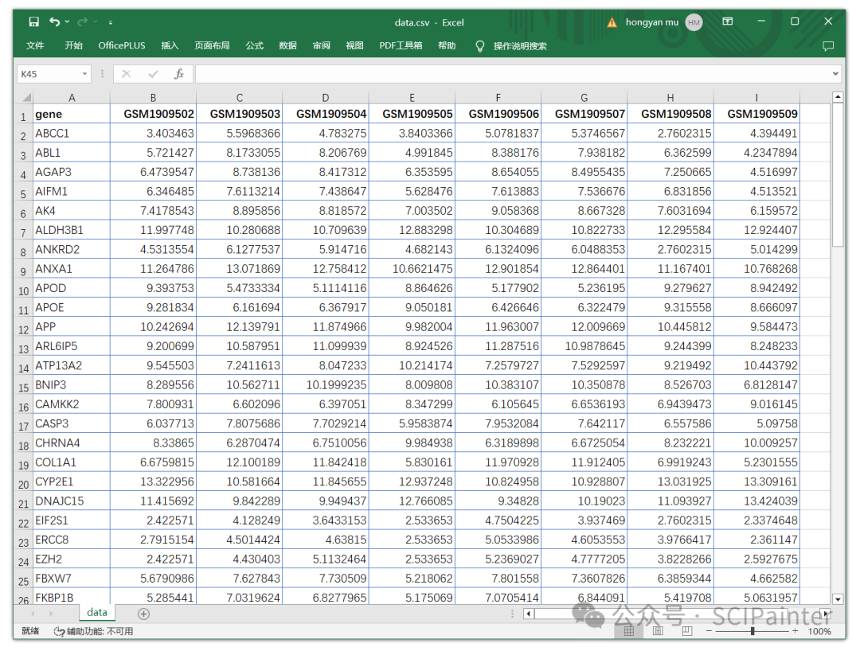Open the PDF工具箱 ribbon tab
Image resolution: width=860 pixels, height=651 pixels.
coord(401,45)
